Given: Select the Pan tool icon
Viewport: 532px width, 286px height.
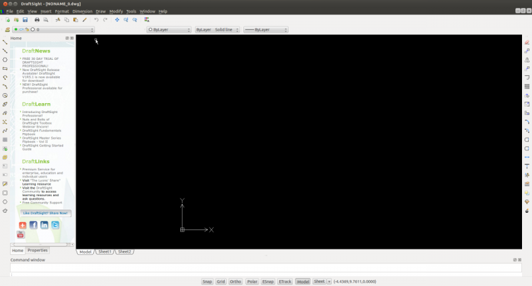Looking at the screenshot, I should click(117, 20).
